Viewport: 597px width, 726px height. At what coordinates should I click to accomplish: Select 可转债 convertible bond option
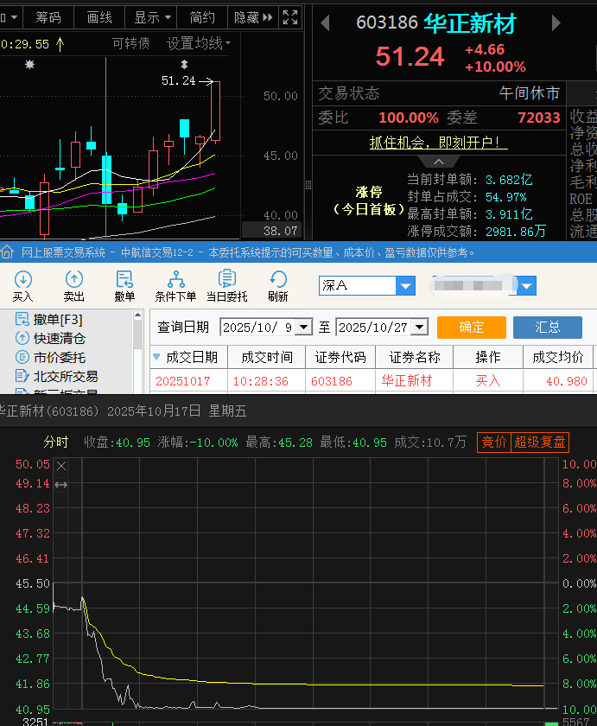(131, 43)
